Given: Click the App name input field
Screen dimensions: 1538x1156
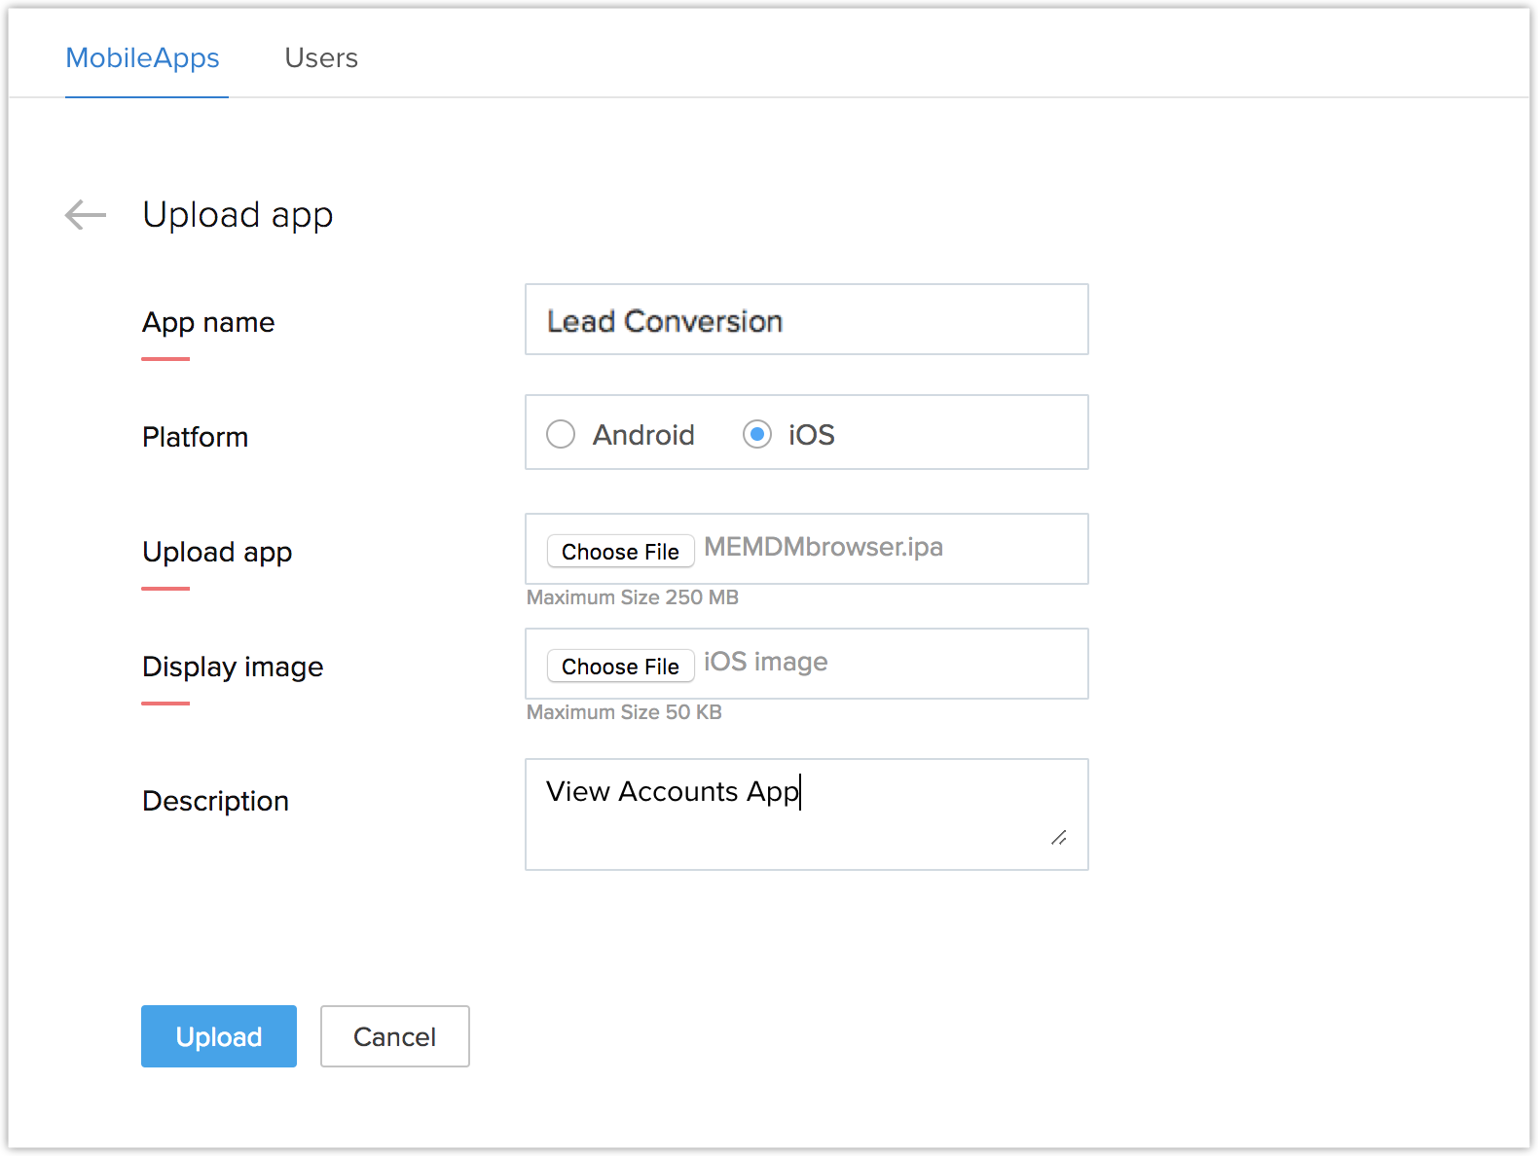Looking at the screenshot, I should click(x=806, y=320).
